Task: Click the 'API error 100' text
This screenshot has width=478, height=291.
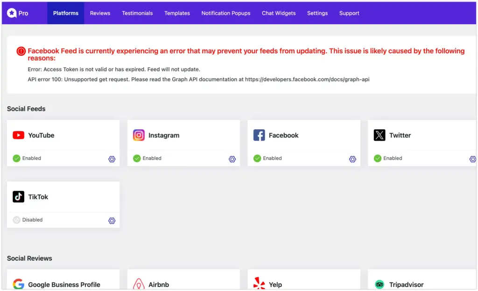Action: pyautogui.click(x=45, y=79)
